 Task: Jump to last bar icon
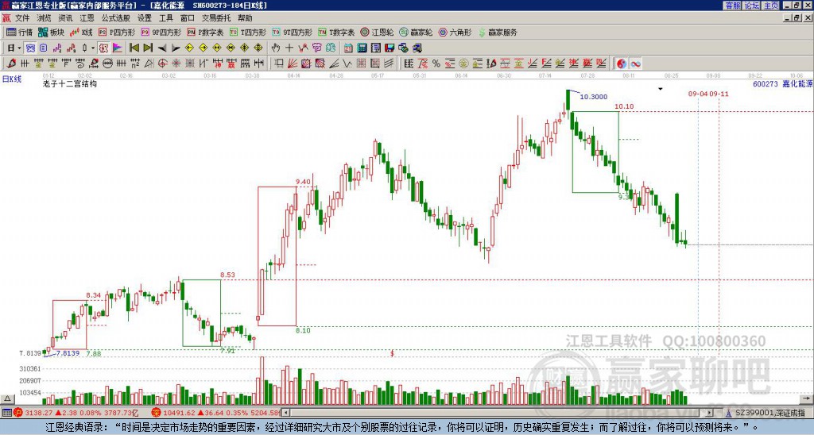click(x=148, y=48)
